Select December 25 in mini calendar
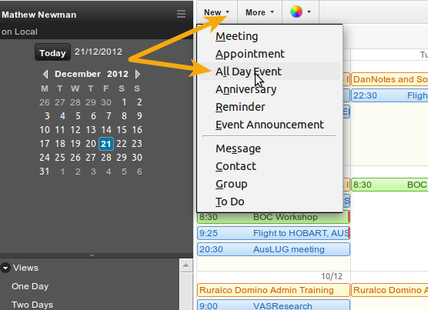 point(60,158)
